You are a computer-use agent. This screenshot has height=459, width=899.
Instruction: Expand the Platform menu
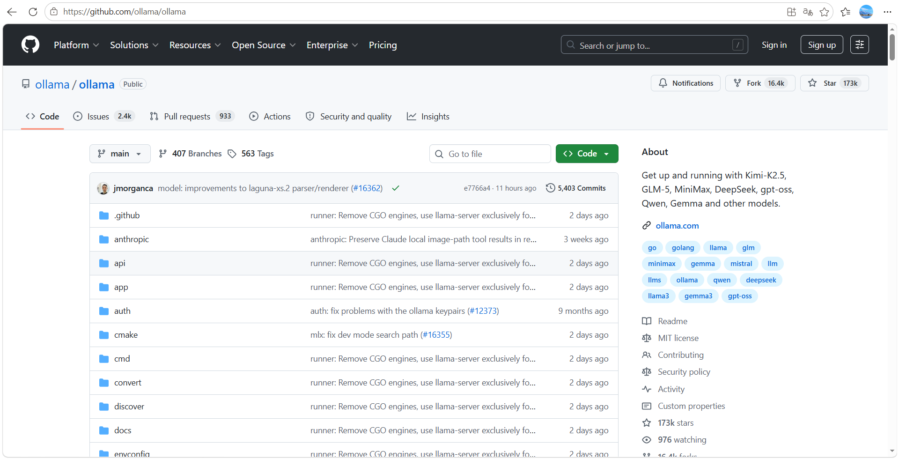(76, 45)
